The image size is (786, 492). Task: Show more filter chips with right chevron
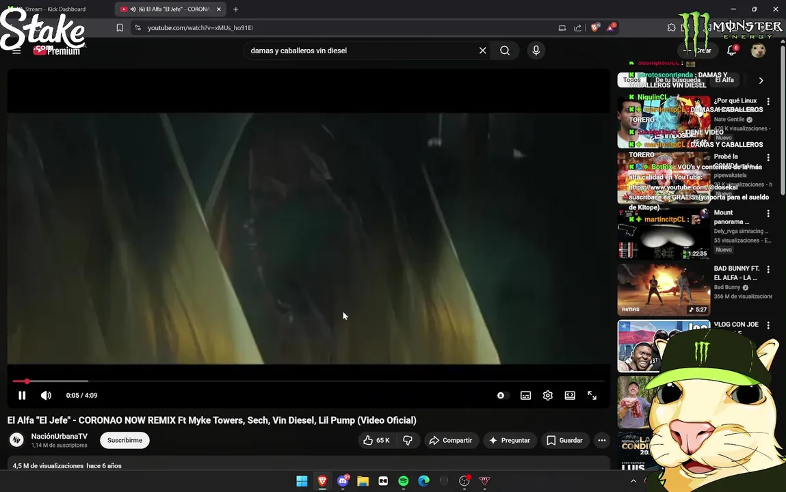tap(761, 81)
